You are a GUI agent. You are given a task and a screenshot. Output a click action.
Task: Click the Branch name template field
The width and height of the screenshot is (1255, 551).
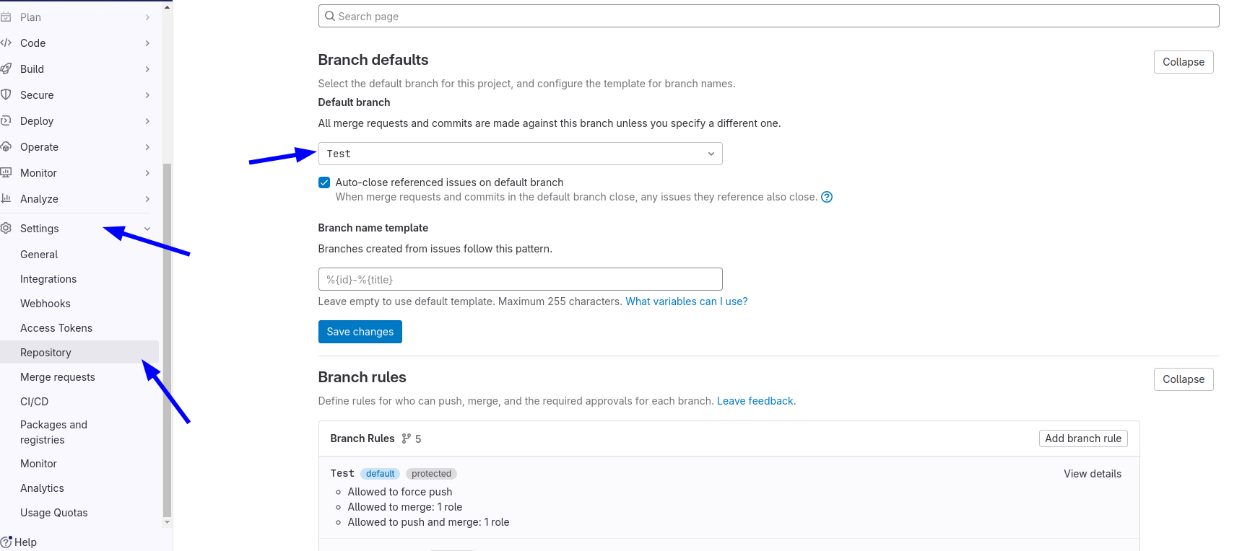[520, 279]
